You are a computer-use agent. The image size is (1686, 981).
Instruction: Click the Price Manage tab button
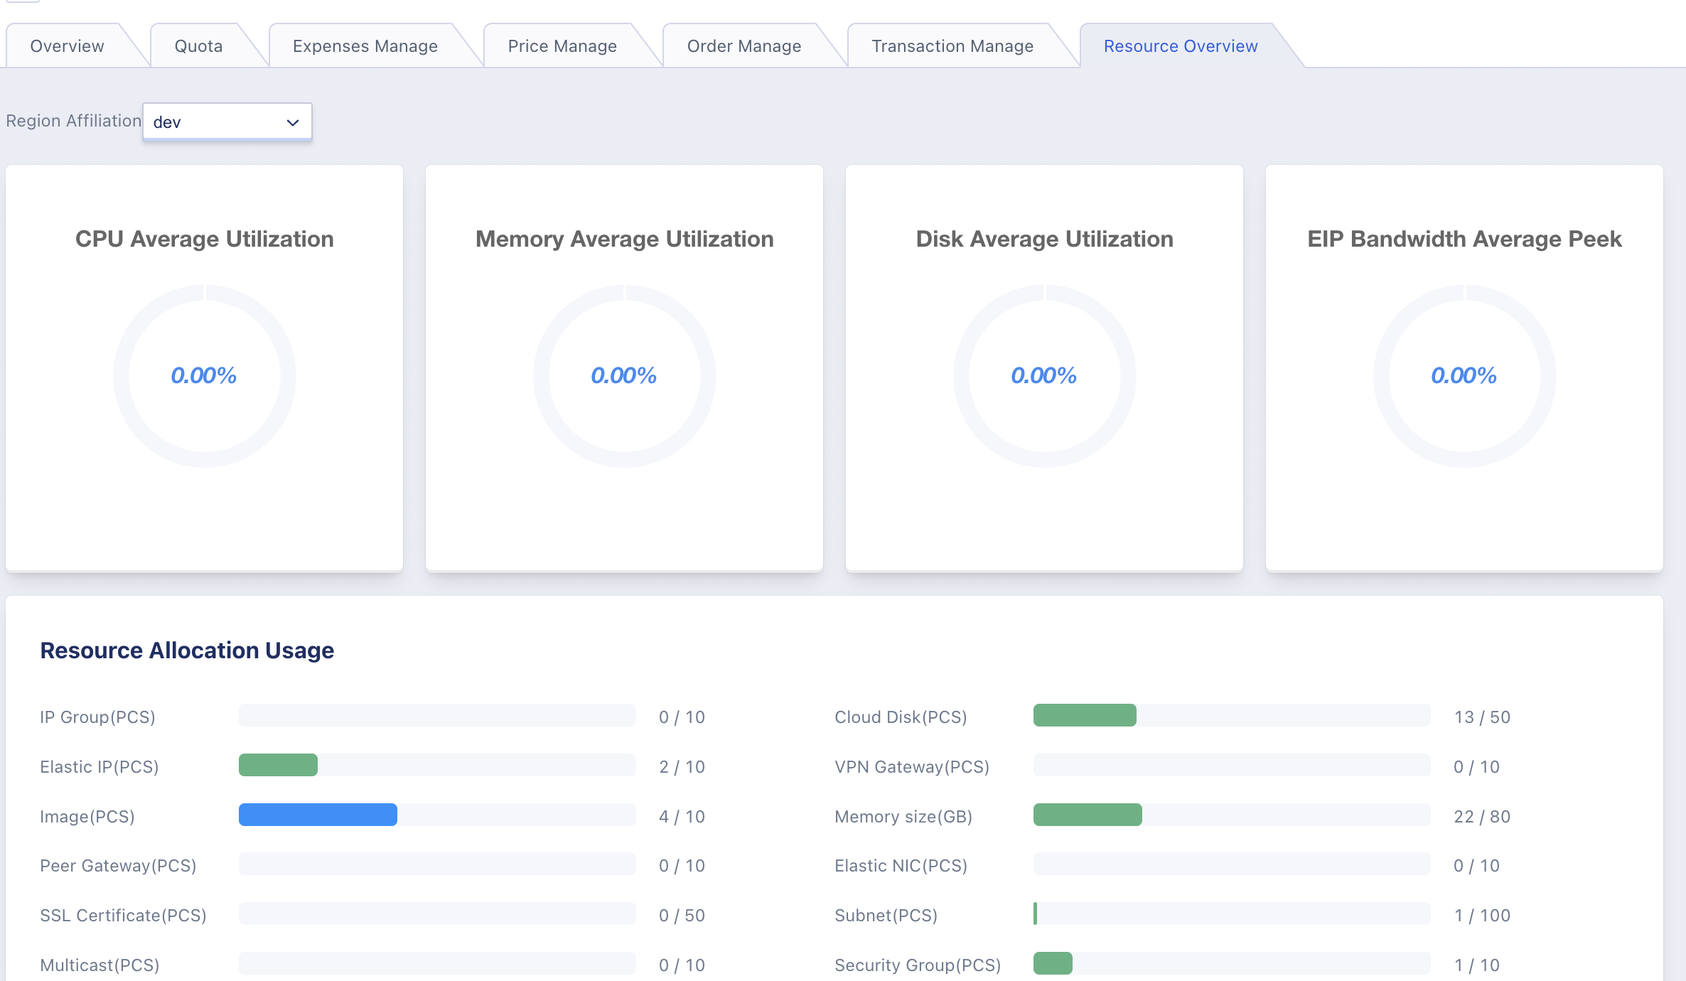[x=563, y=45]
